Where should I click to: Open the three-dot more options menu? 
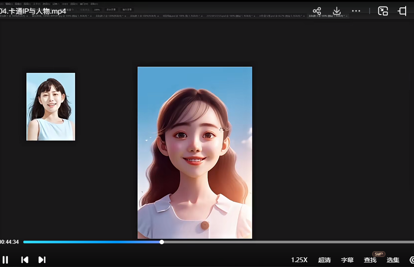point(356,11)
